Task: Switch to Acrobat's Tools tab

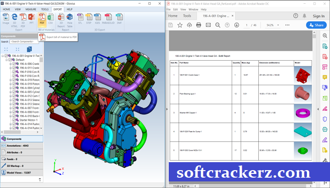Action: 187,16
